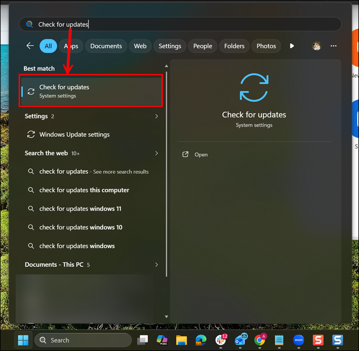
Task: Open Check for updates best match result
Action: [91, 91]
